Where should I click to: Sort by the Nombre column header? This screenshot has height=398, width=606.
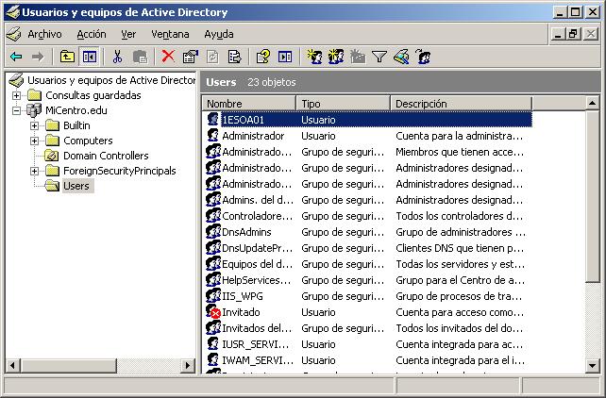249,103
